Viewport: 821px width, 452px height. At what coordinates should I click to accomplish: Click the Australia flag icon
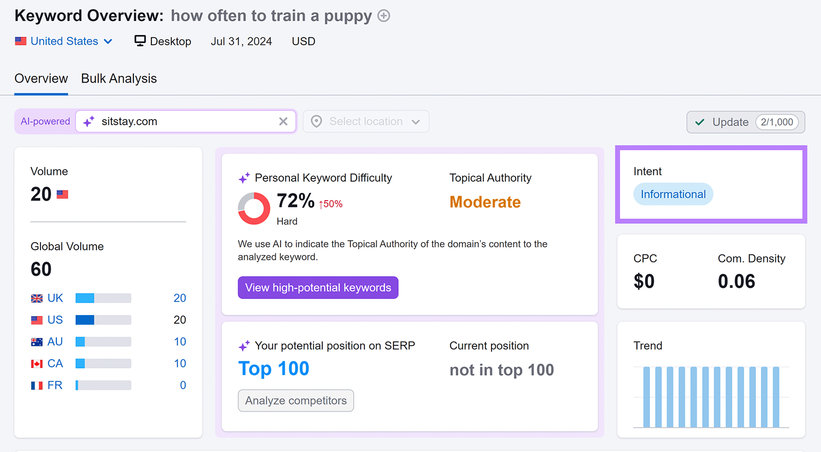click(x=37, y=342)
